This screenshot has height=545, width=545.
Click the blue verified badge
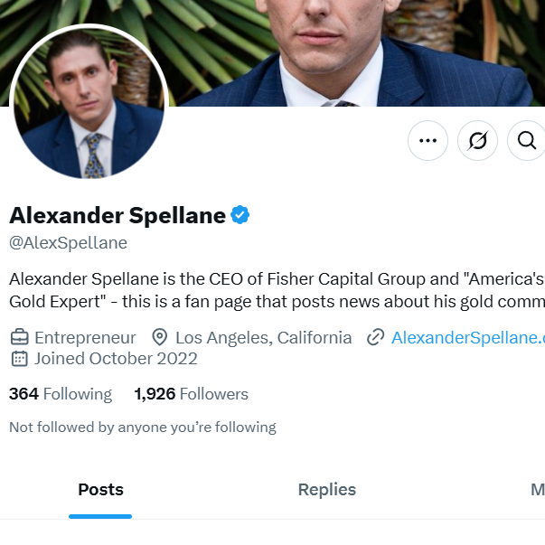tap(240, 215)
